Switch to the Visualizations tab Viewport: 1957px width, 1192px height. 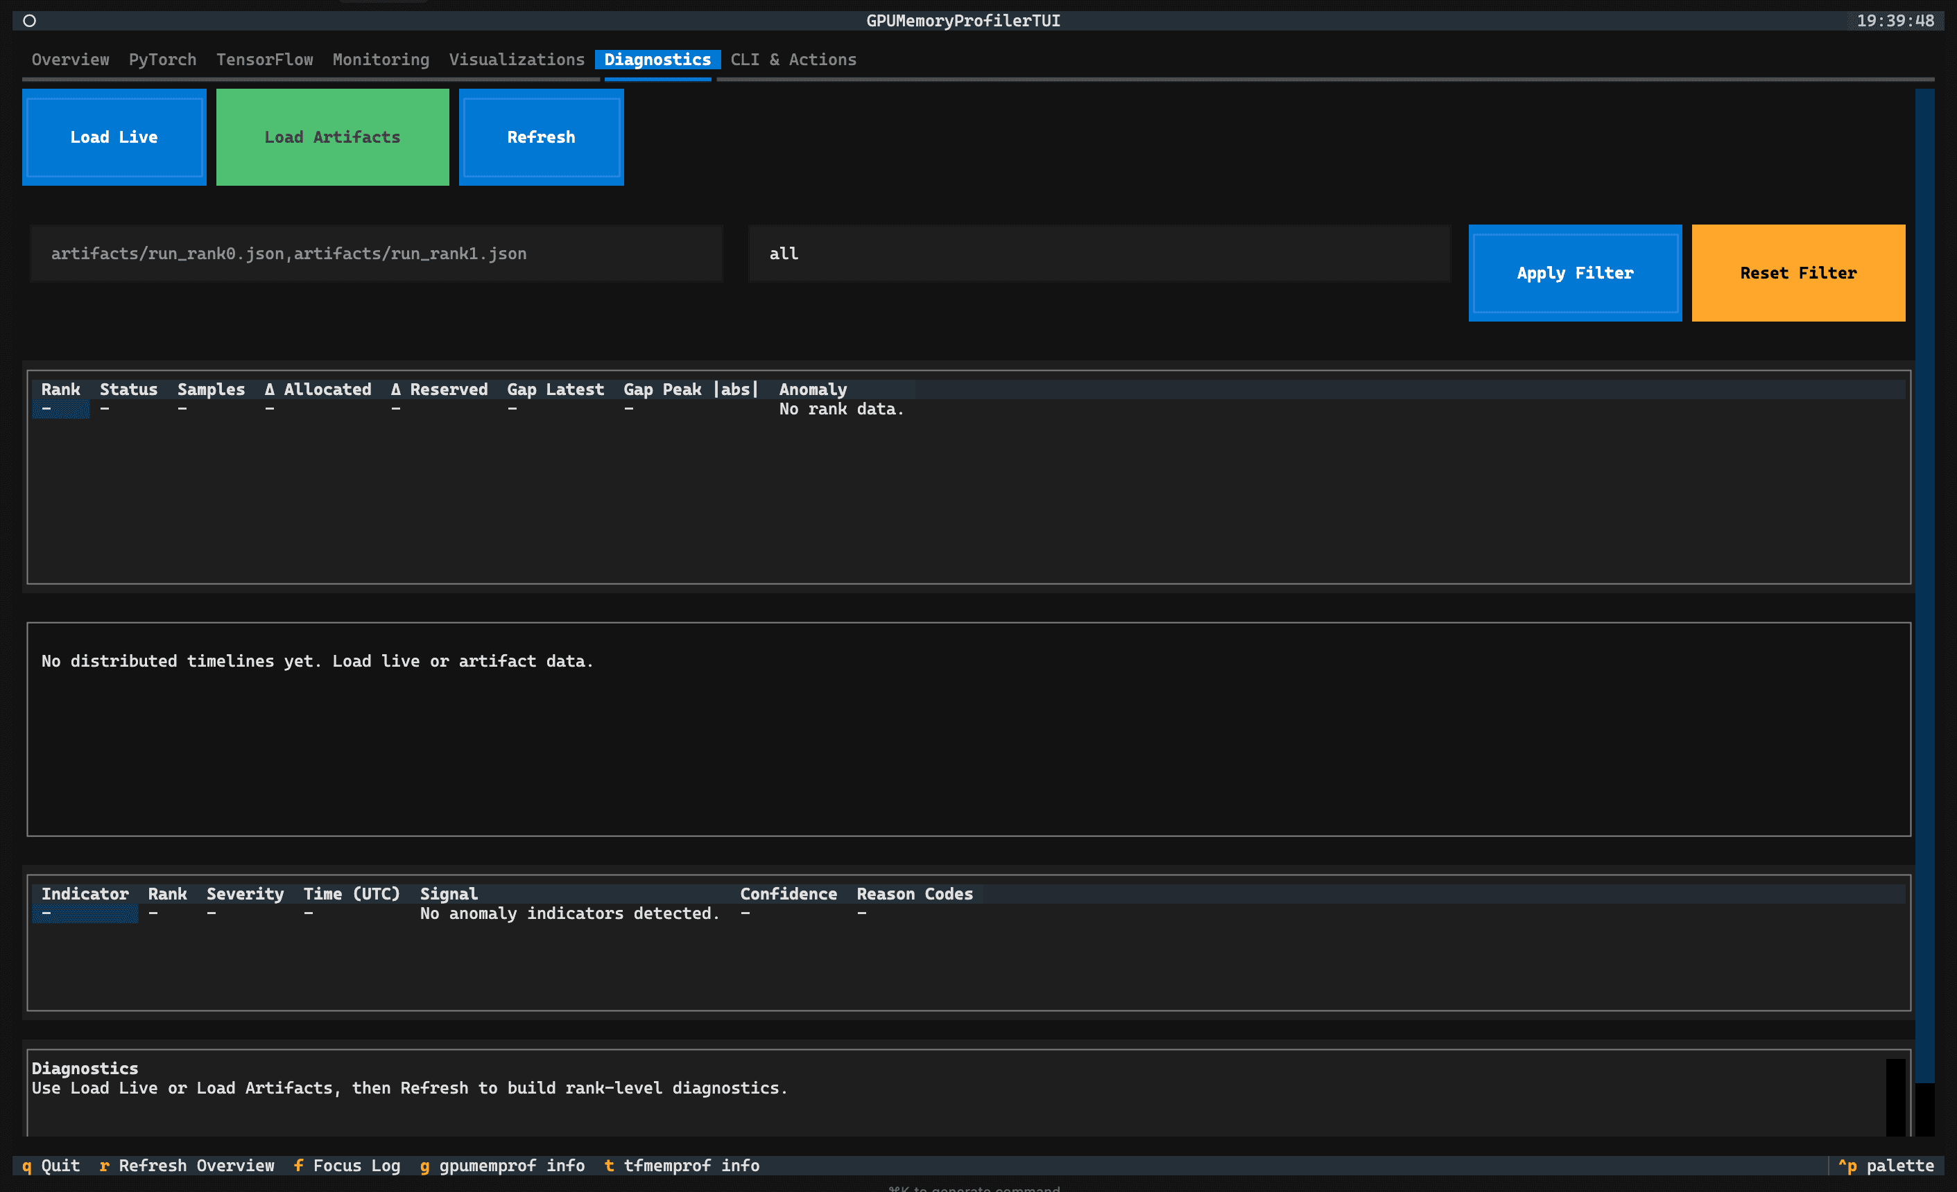coord(517,60)
